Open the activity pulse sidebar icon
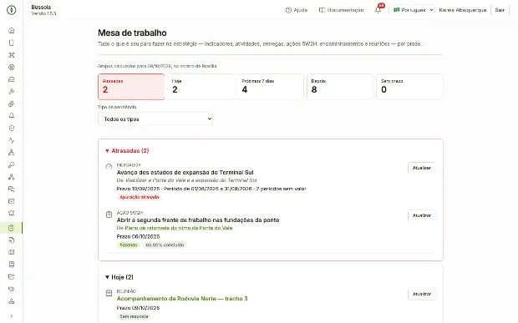The image size is (518, 323). coord(11,140)
